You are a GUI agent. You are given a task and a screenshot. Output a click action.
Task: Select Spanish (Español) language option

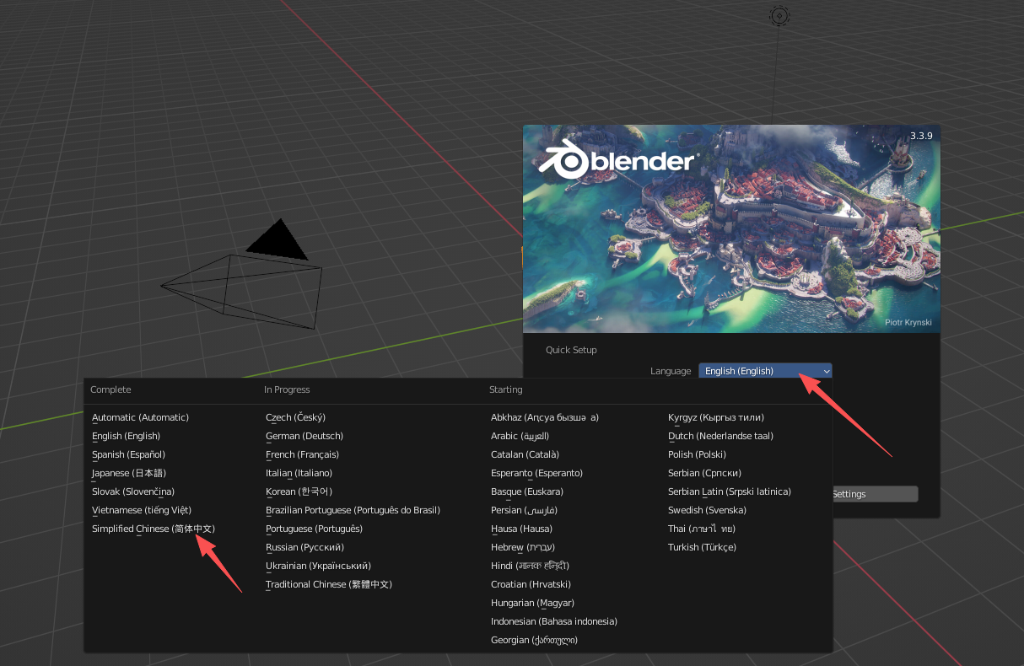(130, 454)
